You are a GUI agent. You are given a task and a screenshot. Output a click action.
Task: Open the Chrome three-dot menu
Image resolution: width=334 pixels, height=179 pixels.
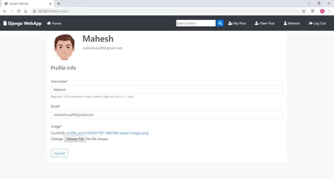pos(329,11)
